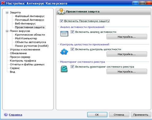
Task: Select 'Почтовый Антивирус' in the tree
Action: click(x=30, y=20)
